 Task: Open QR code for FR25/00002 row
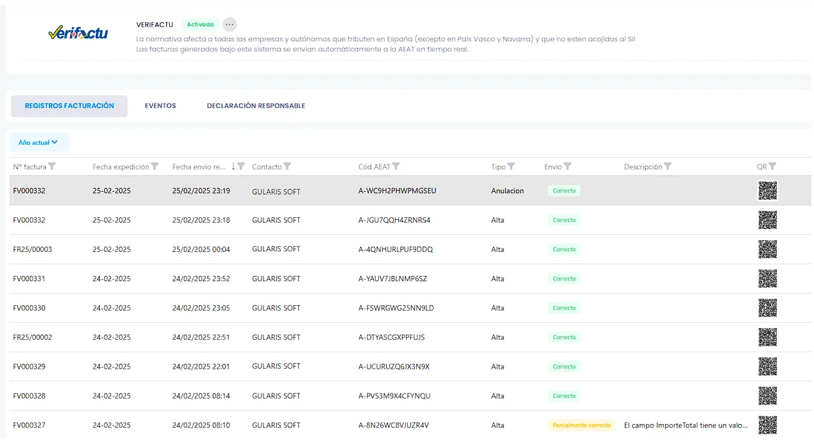tap(768, 337)
